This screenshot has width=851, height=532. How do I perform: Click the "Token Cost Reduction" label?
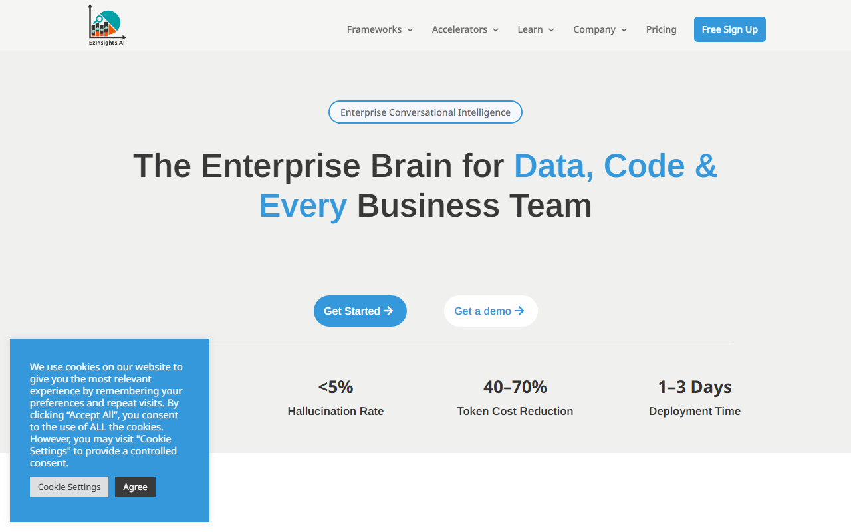[x=515, y=411]
